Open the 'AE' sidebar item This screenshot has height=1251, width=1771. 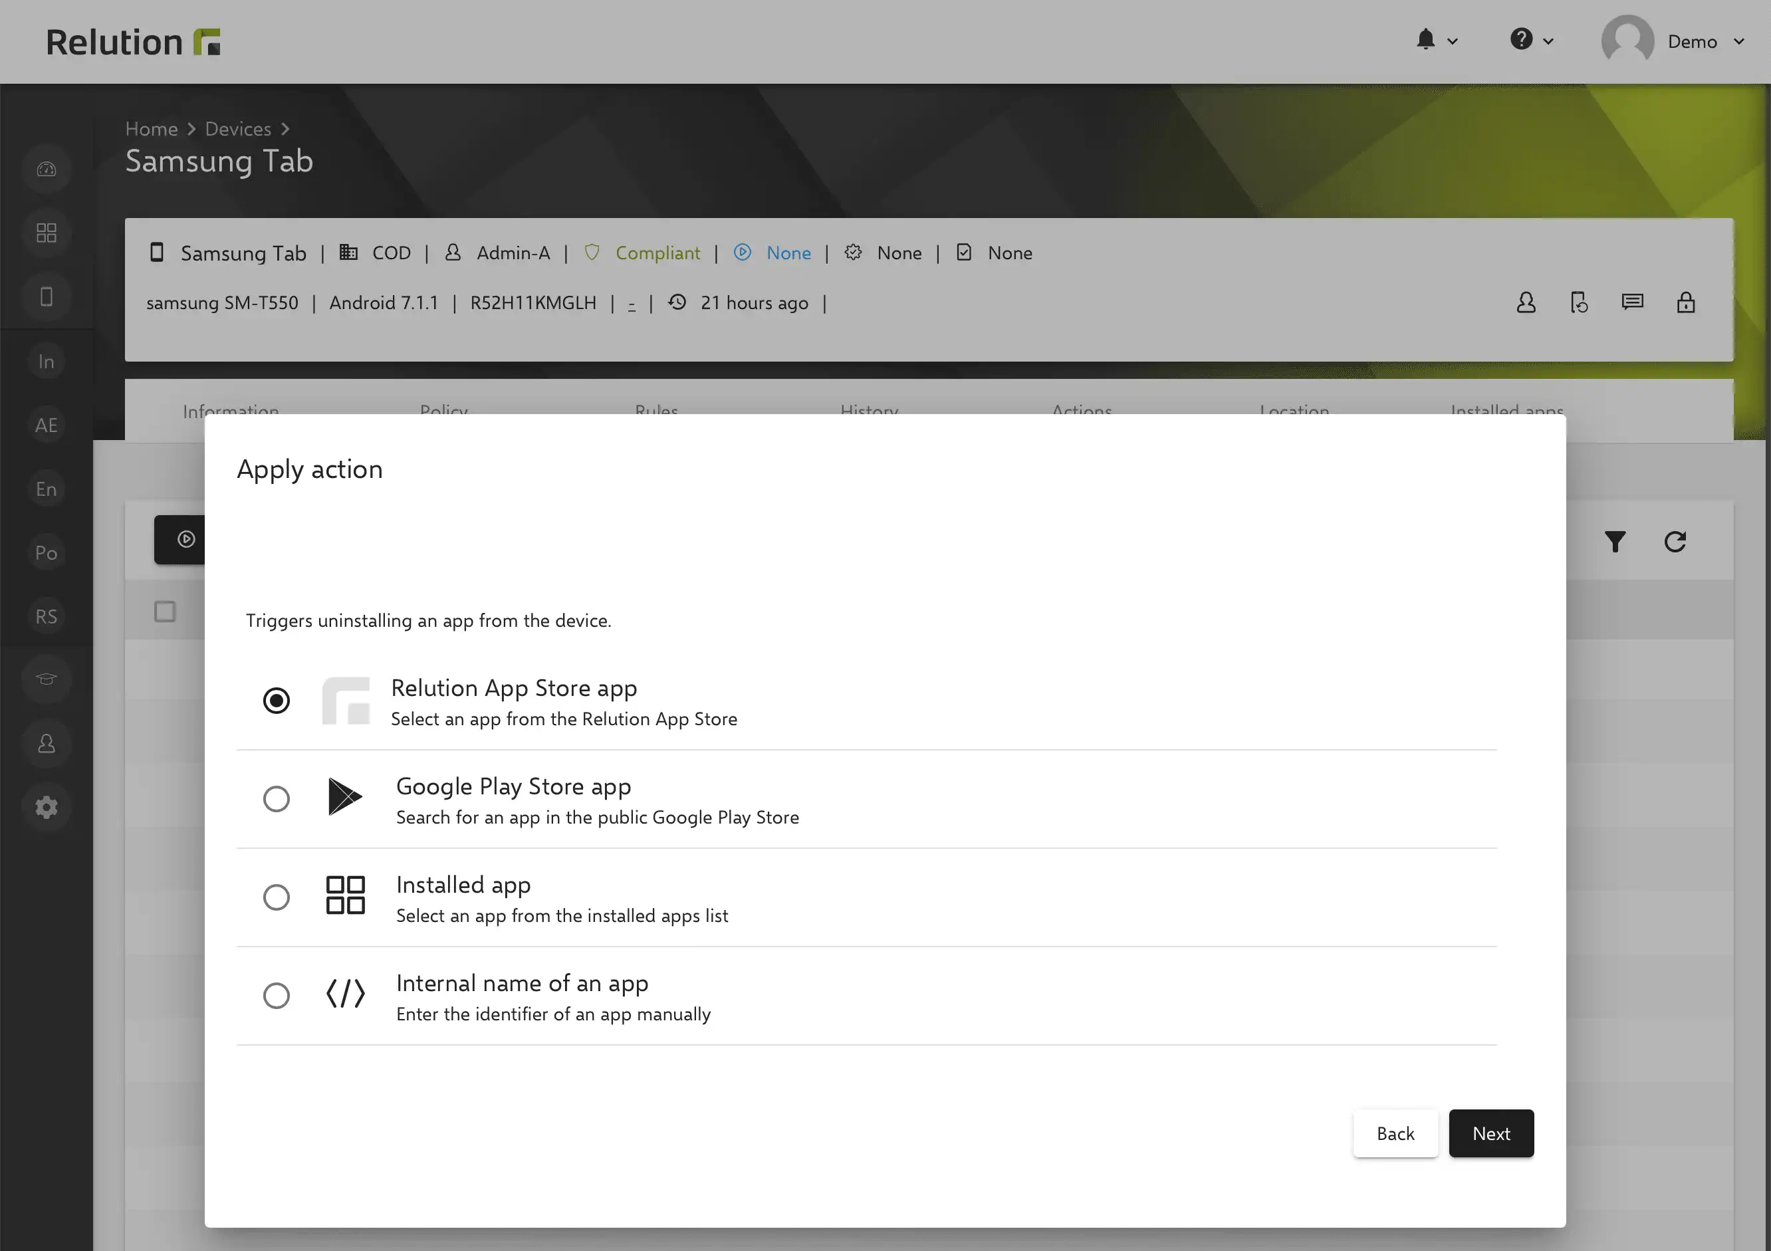click(47, 425)
